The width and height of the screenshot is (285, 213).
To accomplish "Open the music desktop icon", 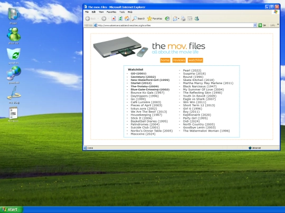I will pos(13,14).
